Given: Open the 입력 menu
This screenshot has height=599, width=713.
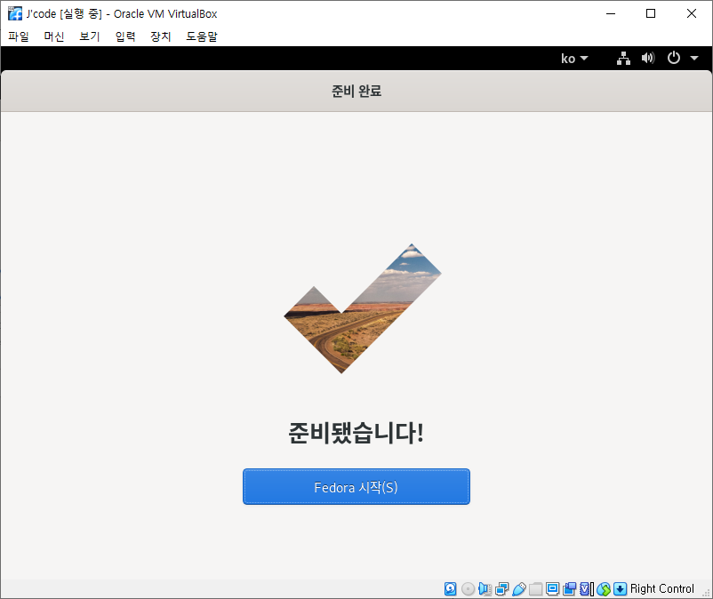Looking at the screenshot, I should [125, 36].
